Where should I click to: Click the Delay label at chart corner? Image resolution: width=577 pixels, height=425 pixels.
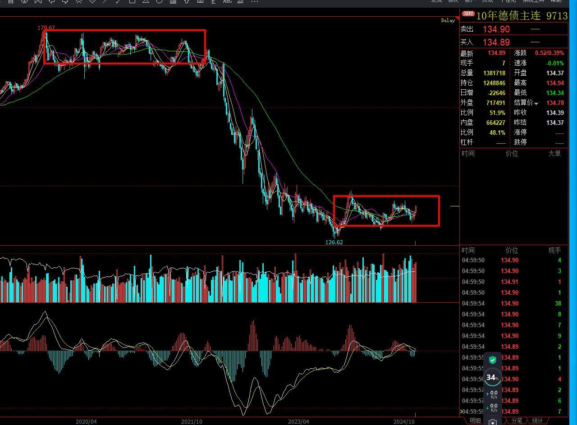click(448, 20)
